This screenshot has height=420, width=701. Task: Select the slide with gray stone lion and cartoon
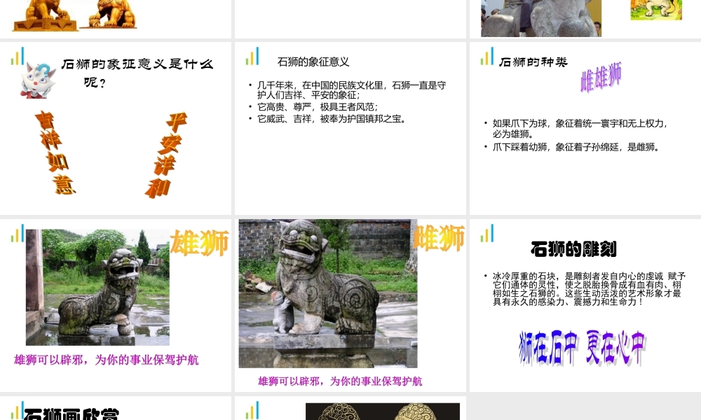[x=585, y=19]
